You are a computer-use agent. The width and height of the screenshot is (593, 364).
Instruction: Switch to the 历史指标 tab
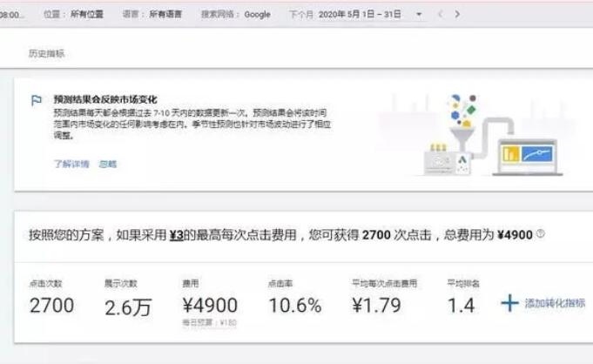tap(46, 53)
